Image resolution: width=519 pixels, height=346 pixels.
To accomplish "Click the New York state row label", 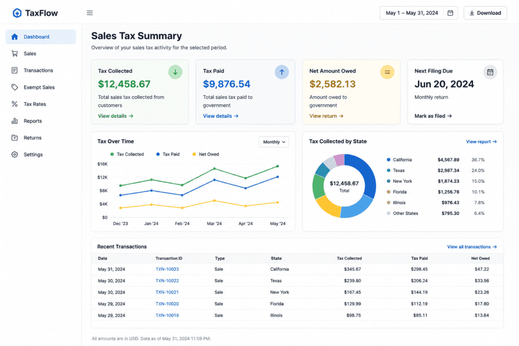I will coord(402,181).
